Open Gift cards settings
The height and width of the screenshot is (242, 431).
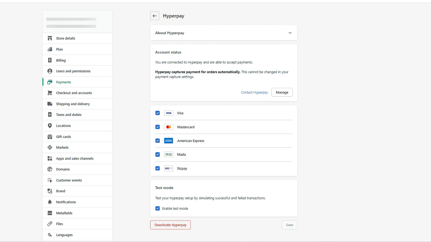pos(77,136)
